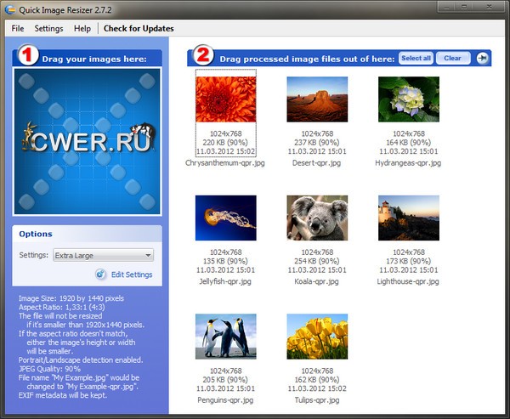Viewport: 510px width, 419px height.
Task: Click Check for Updates
Action: 139,28
